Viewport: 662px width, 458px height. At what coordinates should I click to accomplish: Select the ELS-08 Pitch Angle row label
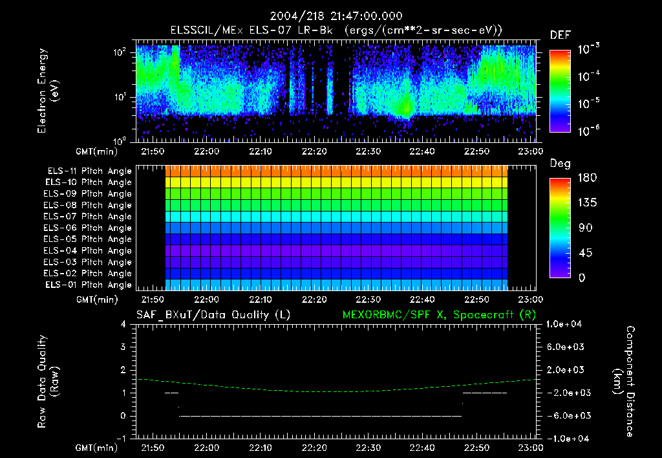click(x=87, y=205)
